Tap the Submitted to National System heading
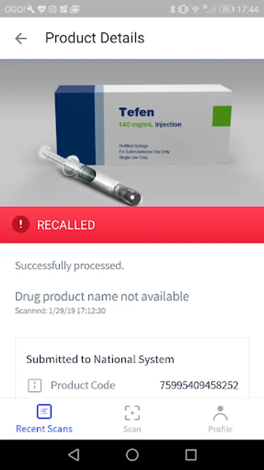The width and height of the screenshot is (264, 470). [x=100, y=359]
